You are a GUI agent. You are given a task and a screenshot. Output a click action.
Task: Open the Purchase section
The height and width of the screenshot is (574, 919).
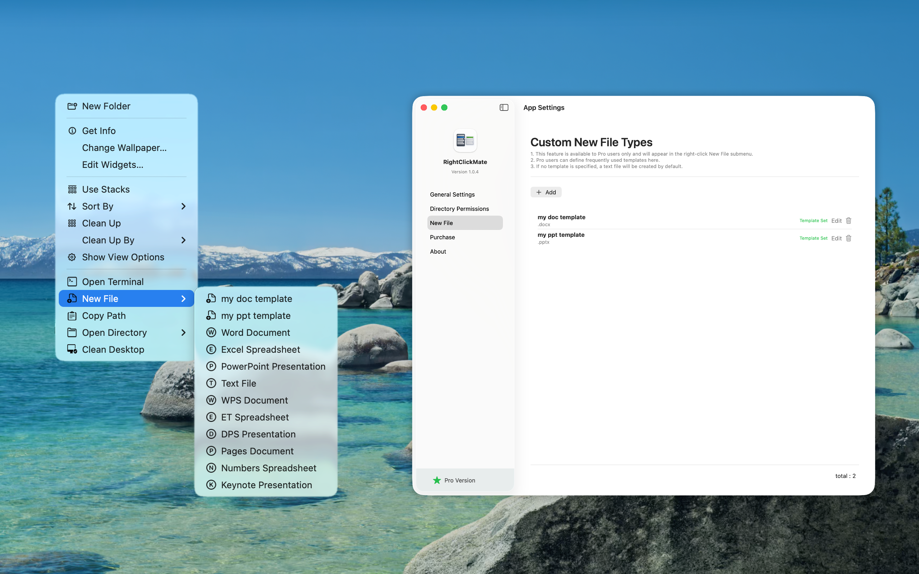click(x=465, y=237)
